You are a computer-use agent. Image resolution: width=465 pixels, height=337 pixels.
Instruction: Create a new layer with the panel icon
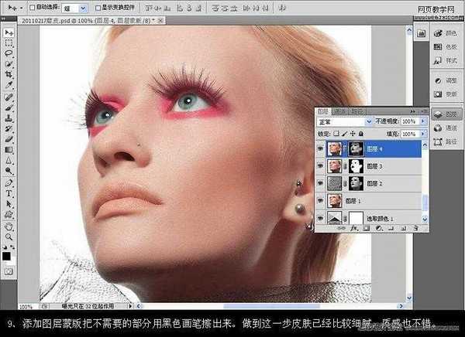pos(403,228)
